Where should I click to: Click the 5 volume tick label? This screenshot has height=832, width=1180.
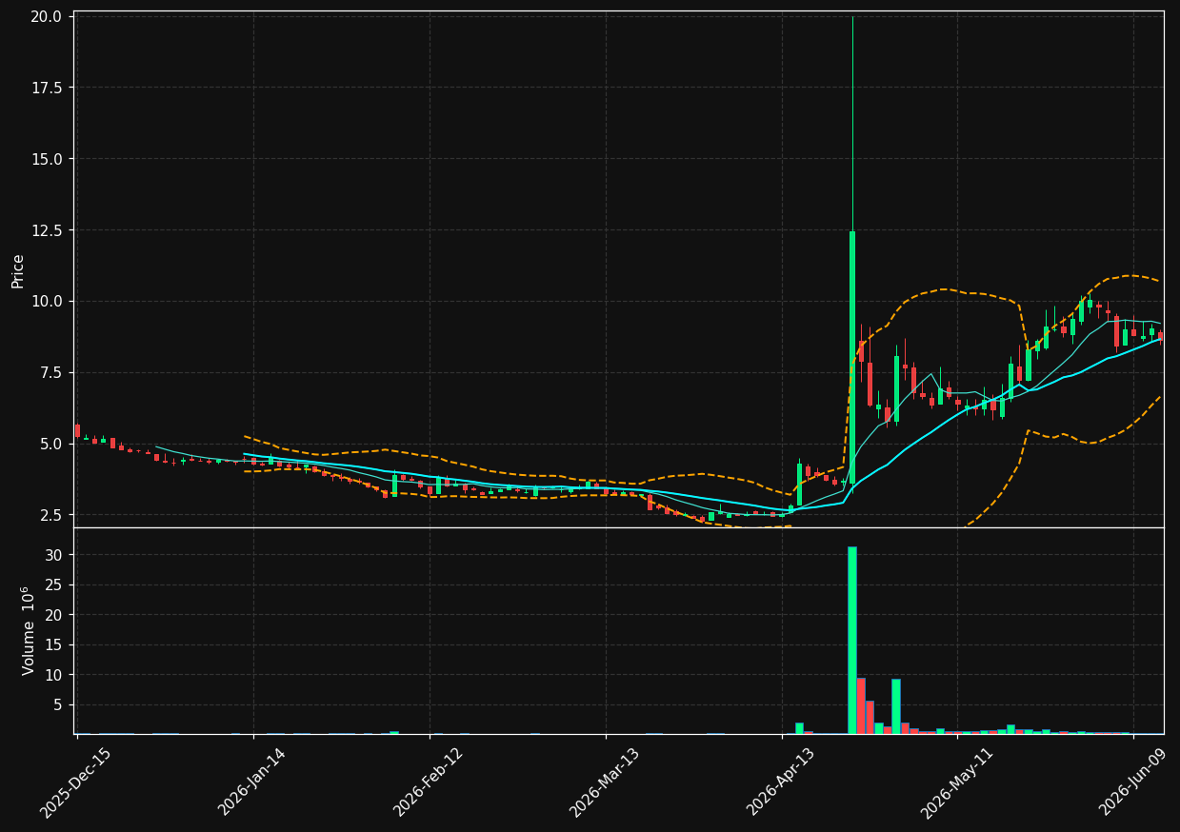[x=59, y=705]
